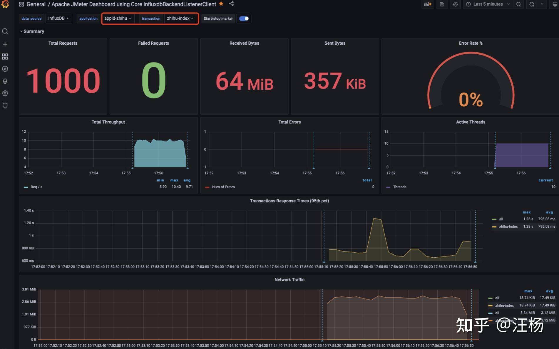This screenshot has height=349, width=559.
Task: Save dashboard using the disk icon
Action: point(442,4)
